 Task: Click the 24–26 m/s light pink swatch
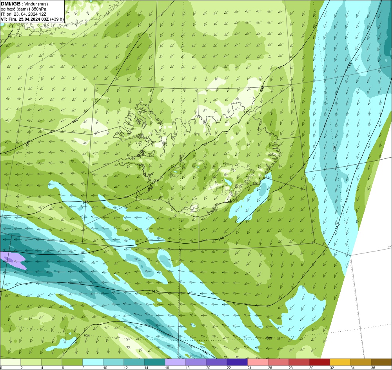click(x=258, y=362)
